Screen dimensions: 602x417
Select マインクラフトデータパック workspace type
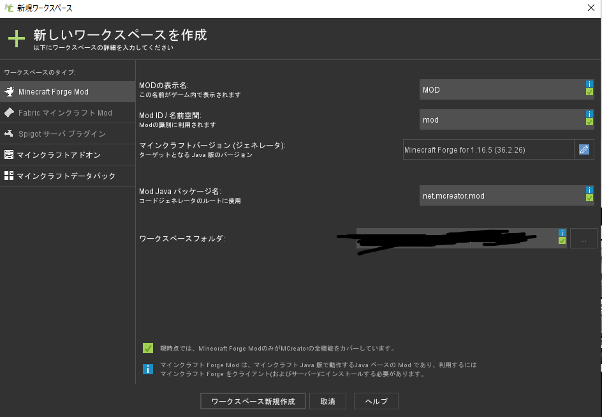68,176
